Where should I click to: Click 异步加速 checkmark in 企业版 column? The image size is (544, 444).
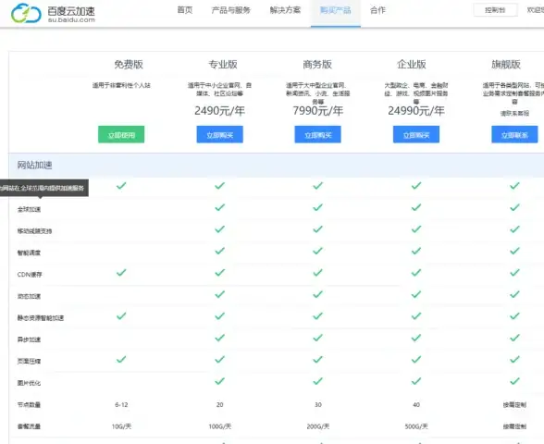click(x=416, y=338)
